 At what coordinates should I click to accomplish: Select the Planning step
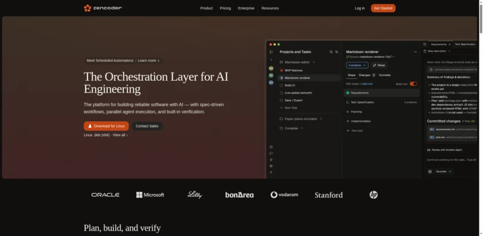(381, 112)
